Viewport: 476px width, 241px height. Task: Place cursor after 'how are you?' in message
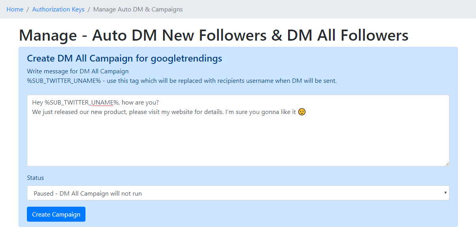pos(159,103)
